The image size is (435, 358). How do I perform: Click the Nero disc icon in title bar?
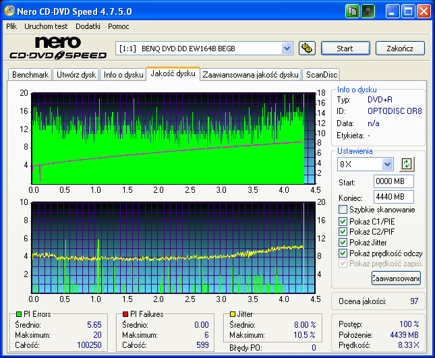click(x=9, y=11)
